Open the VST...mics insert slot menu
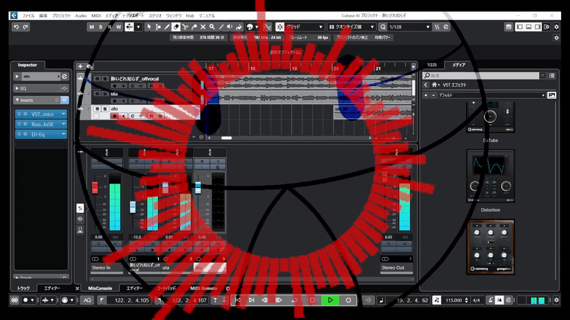The width and height of the screenshot is (570, 320). tap(64, 114)
